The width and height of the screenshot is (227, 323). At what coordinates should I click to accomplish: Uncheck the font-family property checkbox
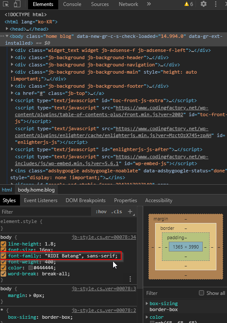(x=3, y=256)
